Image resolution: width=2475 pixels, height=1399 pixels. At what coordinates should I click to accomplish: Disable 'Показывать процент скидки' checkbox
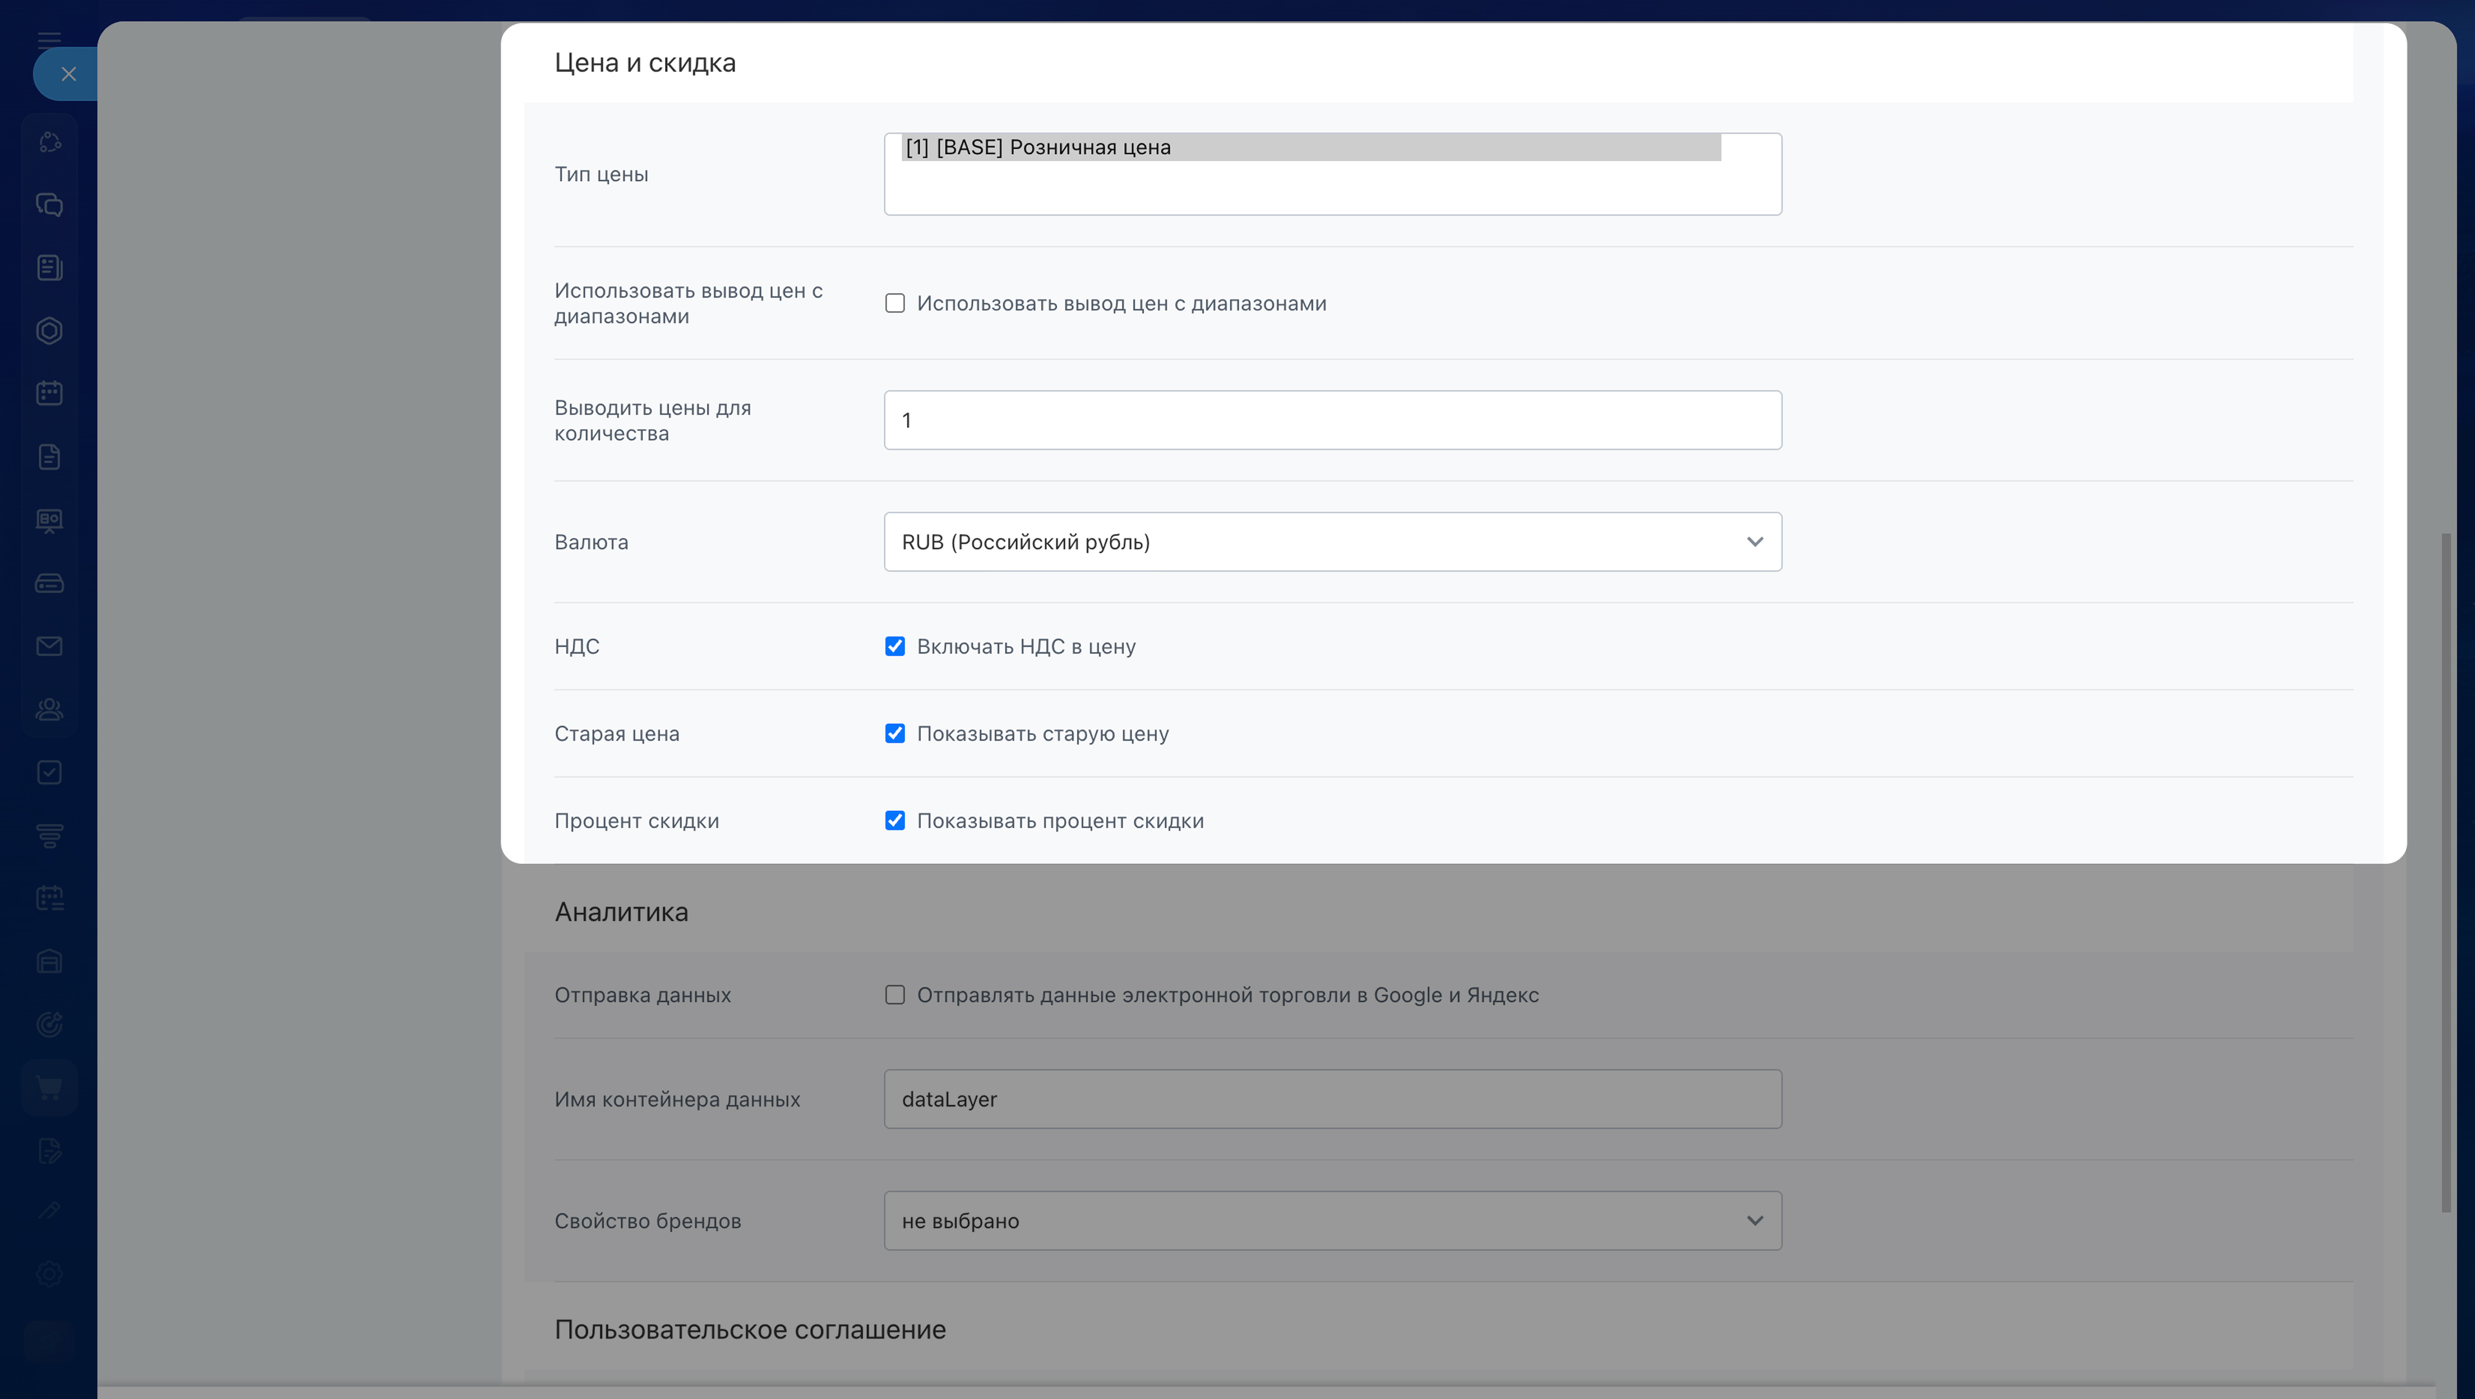(895, 821)
